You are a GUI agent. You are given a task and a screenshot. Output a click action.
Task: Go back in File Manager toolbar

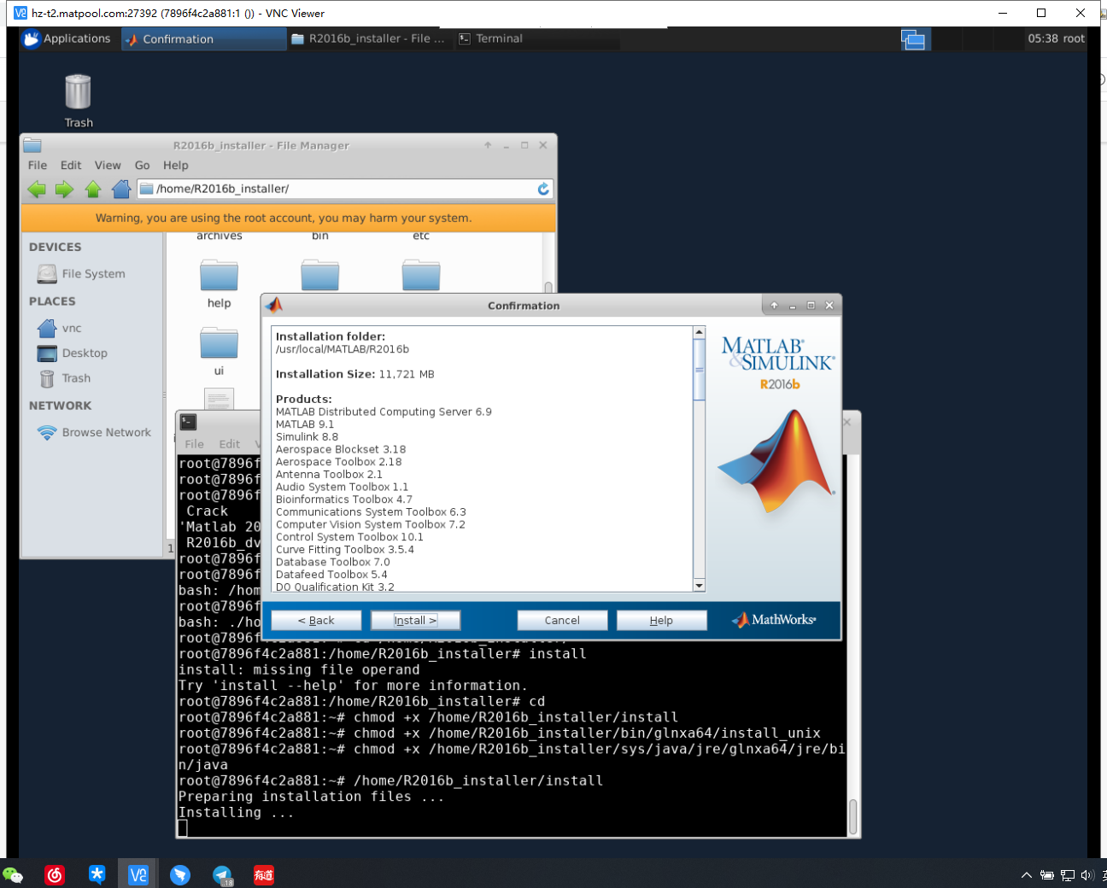pos(37,189)
